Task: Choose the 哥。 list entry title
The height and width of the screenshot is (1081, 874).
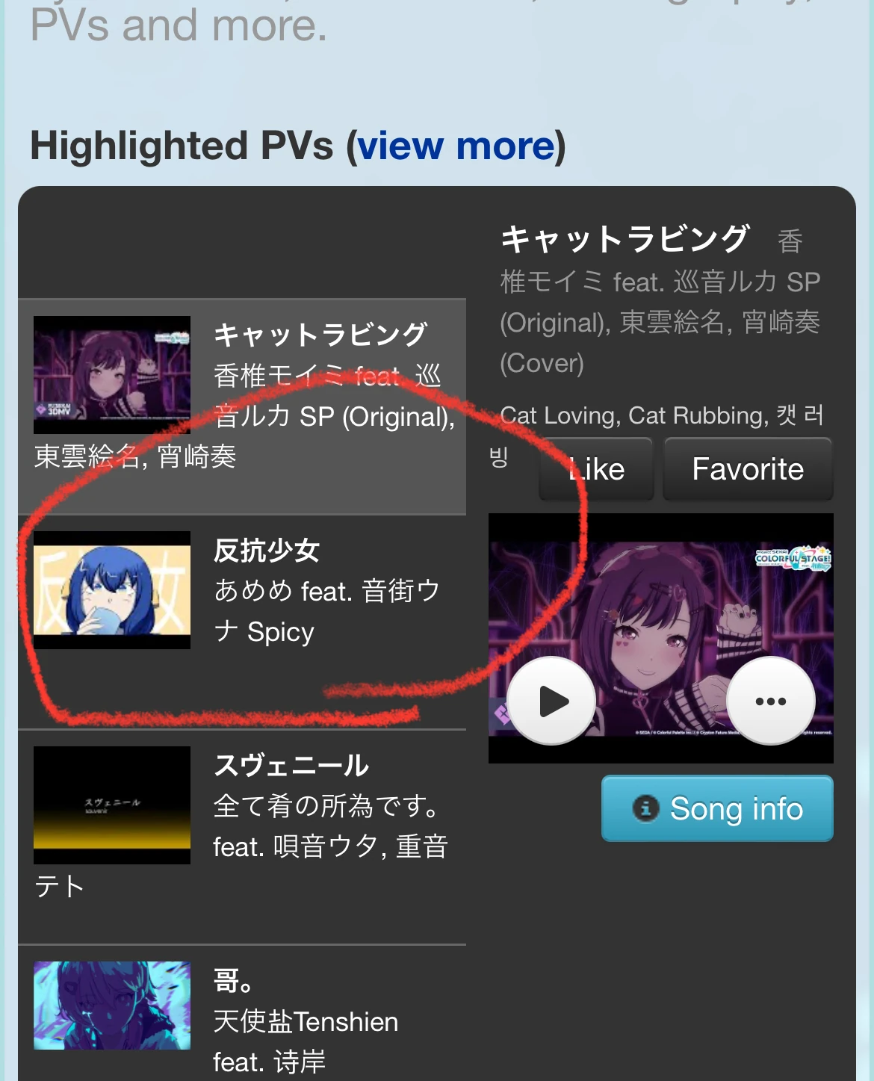Action: click(234, 980)
